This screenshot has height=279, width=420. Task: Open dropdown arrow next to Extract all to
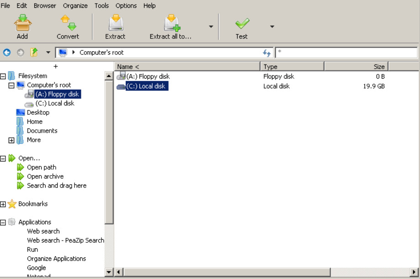point(211,27)
